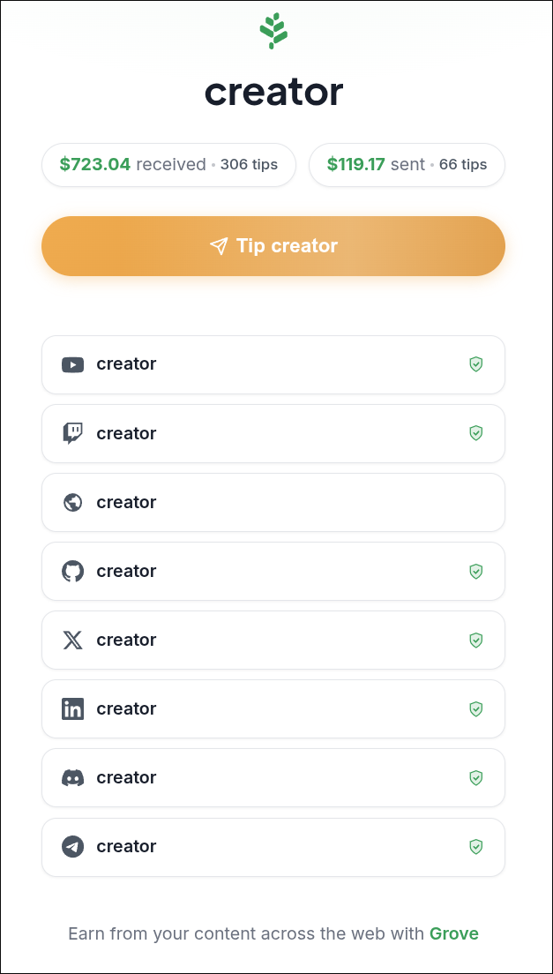Click the YouTube icon in first row
Screen dimensions: 553x974
pyautogui.click(x=72, y=364)
